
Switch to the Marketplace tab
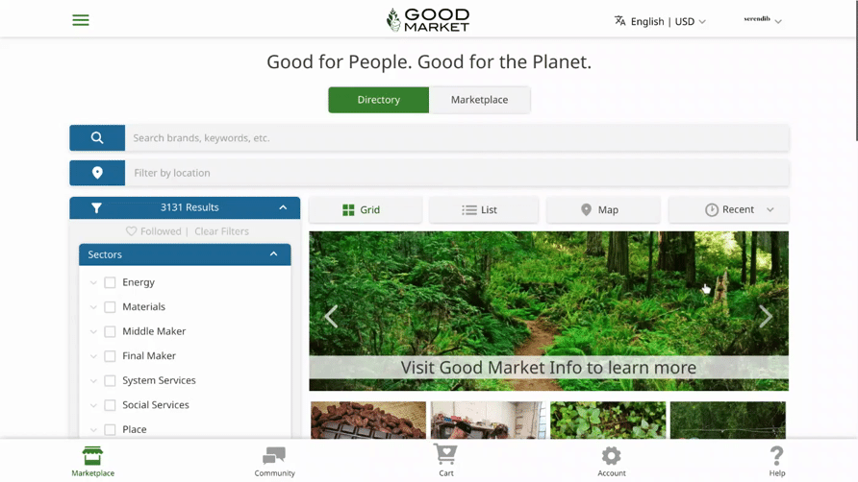[479, 100]
